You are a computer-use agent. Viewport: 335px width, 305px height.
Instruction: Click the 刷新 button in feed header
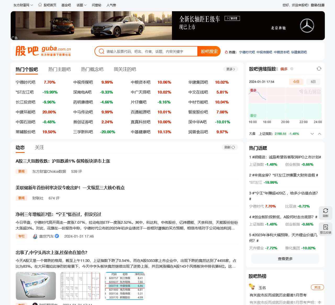pyautogui.click(x=230, y=147)
